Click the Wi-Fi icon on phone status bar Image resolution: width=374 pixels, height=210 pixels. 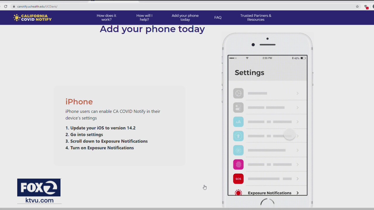tap(247, 58)
